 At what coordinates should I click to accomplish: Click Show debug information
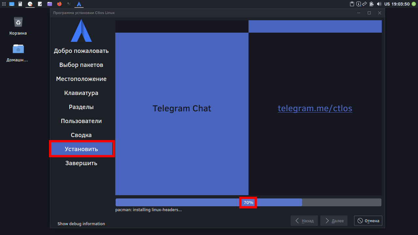(x=81, y=224)
